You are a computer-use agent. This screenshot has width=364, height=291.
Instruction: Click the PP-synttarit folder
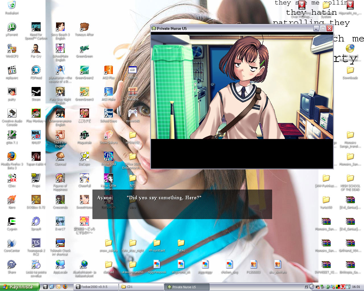(157, 243)
